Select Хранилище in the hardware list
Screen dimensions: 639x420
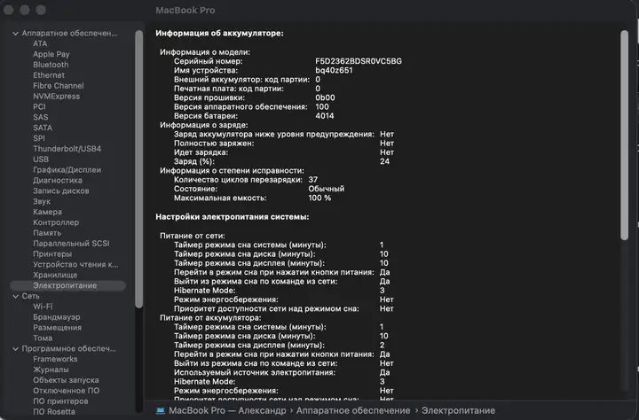click(x=55, y=275)
